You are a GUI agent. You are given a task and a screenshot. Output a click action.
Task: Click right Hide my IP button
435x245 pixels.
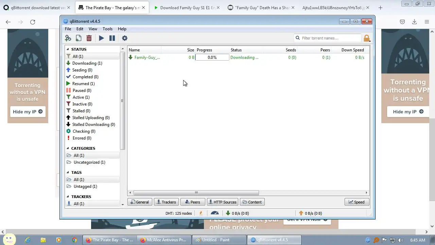(408, 112)
